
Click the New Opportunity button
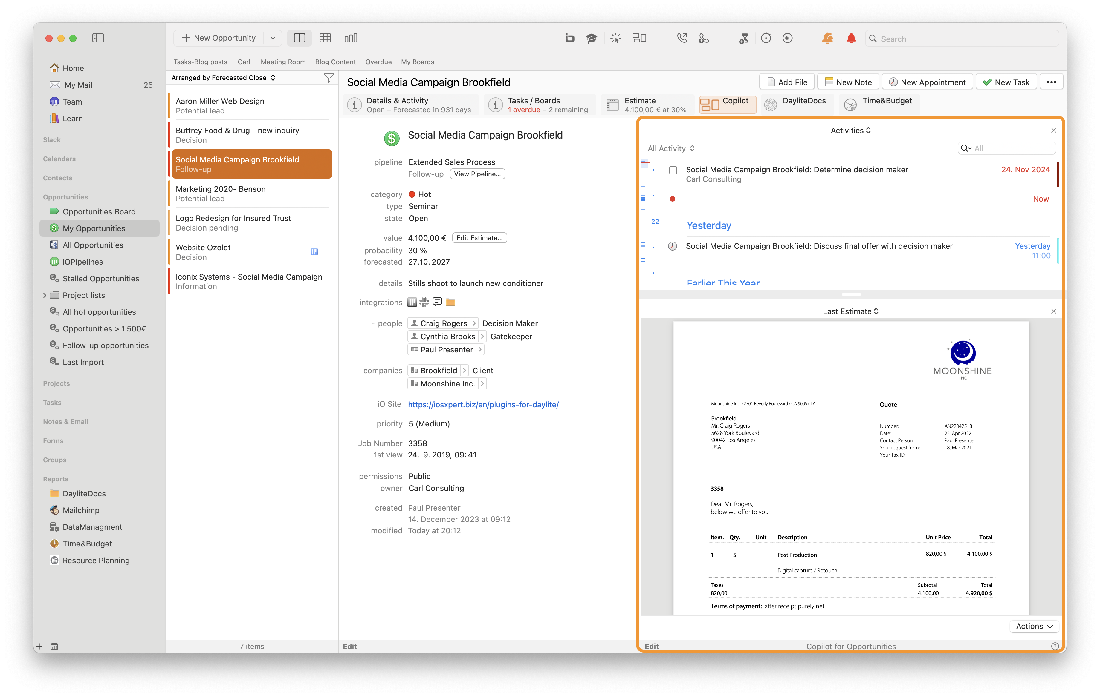(x=219, y=38)
